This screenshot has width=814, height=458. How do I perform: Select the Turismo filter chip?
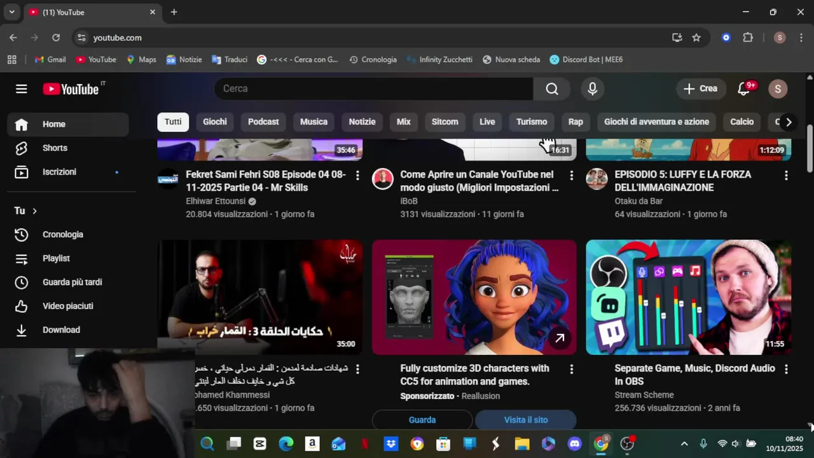(532, 122)
